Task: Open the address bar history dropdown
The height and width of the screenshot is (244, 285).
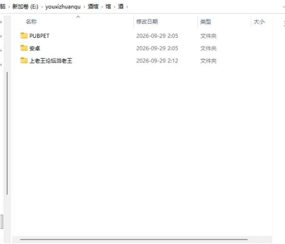Action: coord(283,7)
